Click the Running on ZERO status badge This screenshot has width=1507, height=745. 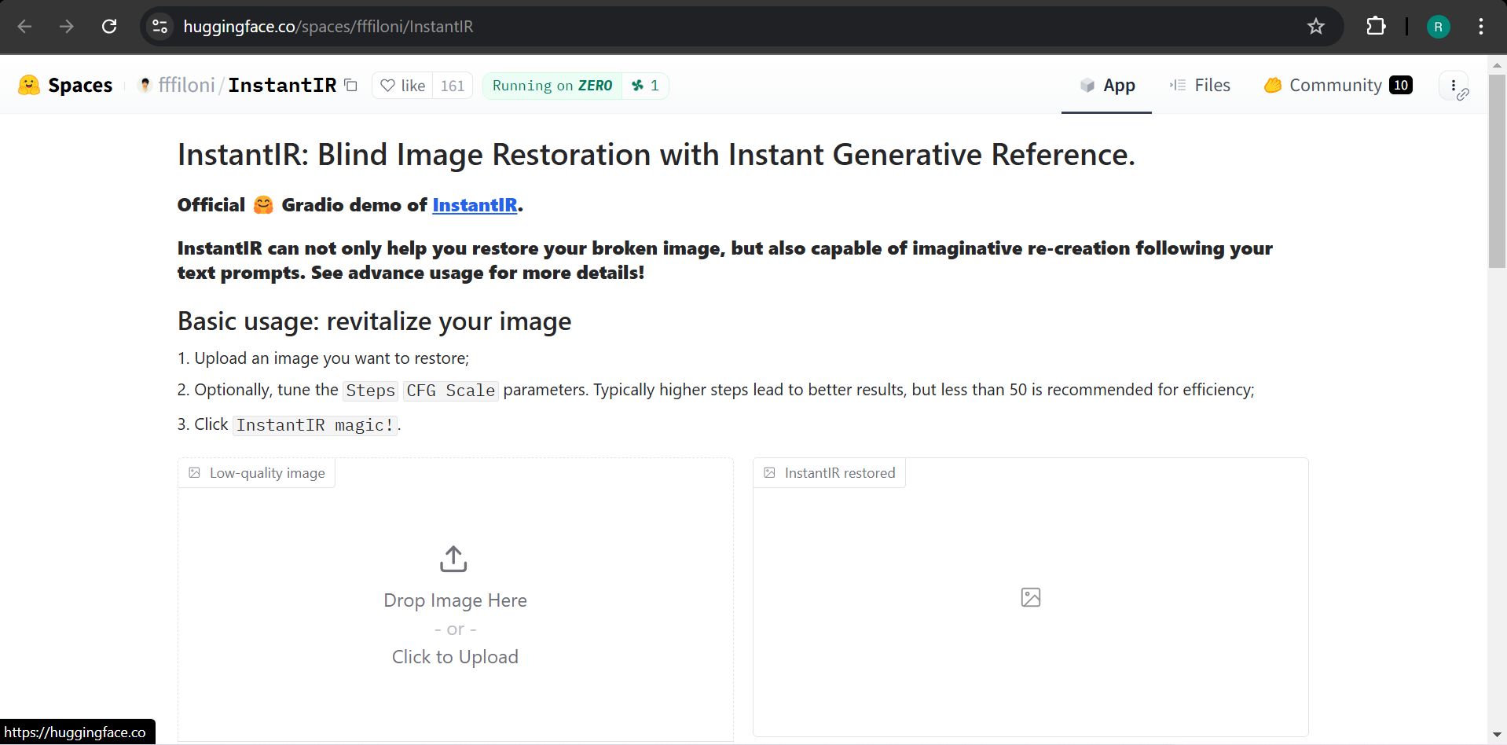point(552,86)
